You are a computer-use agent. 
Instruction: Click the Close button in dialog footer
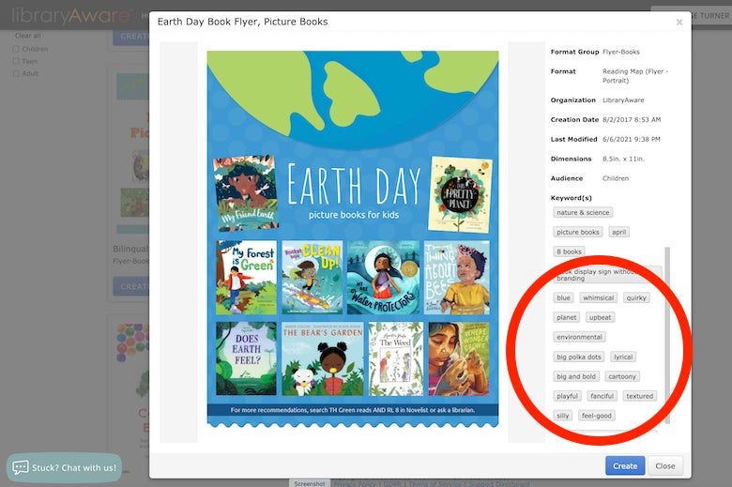click(664, 465)
